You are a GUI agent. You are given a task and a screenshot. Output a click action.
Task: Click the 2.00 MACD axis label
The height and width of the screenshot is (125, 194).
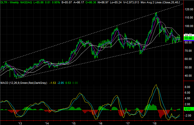coord(188,104)
